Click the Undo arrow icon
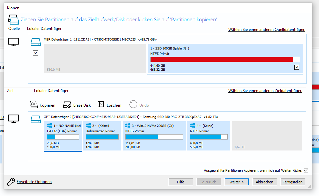 133,104
